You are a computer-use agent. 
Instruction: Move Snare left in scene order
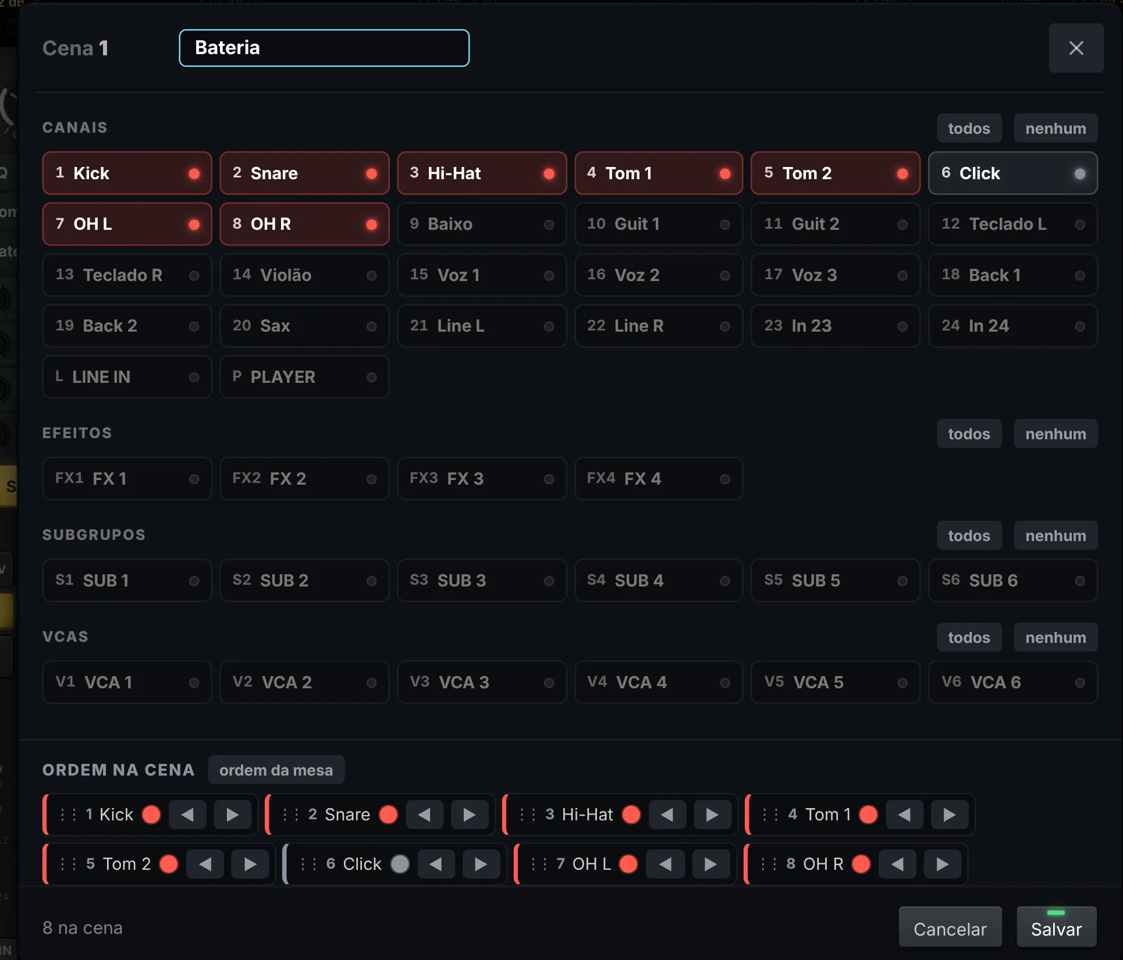coord(424,815)
